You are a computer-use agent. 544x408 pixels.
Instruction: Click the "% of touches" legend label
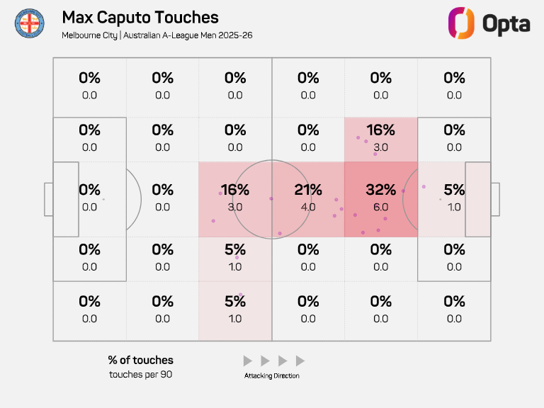140,360
